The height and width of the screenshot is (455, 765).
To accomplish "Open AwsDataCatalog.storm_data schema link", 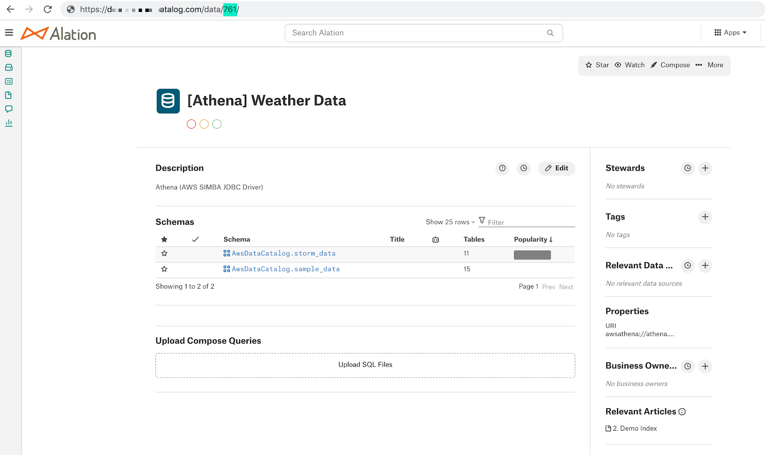I will [284, 253].
